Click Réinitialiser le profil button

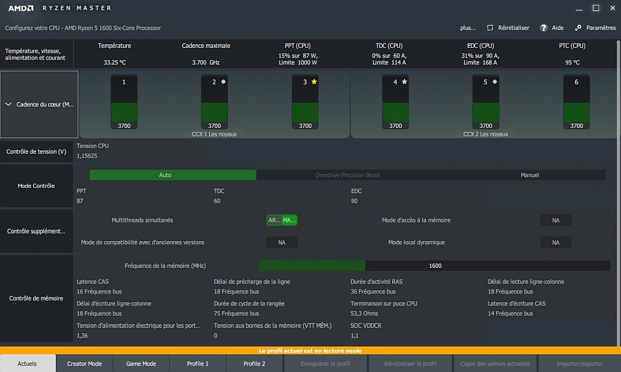pyautogui.click(x=411, y=364)
